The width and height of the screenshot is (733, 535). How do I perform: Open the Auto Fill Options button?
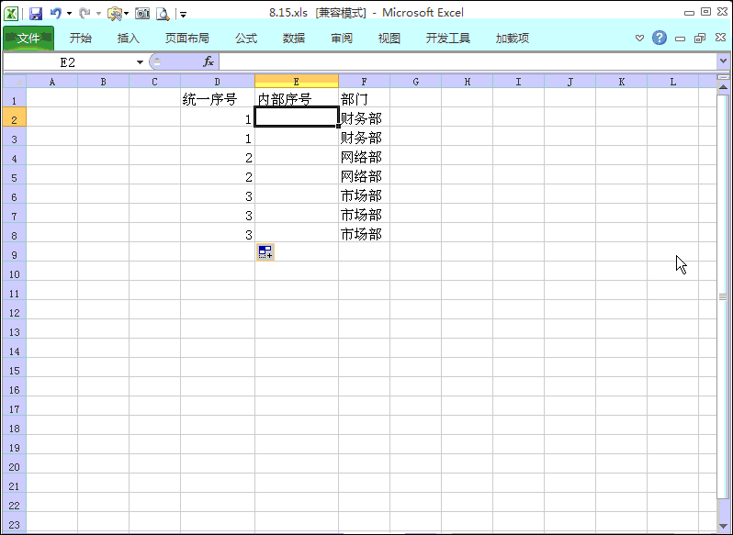click(x=265, y=252)
